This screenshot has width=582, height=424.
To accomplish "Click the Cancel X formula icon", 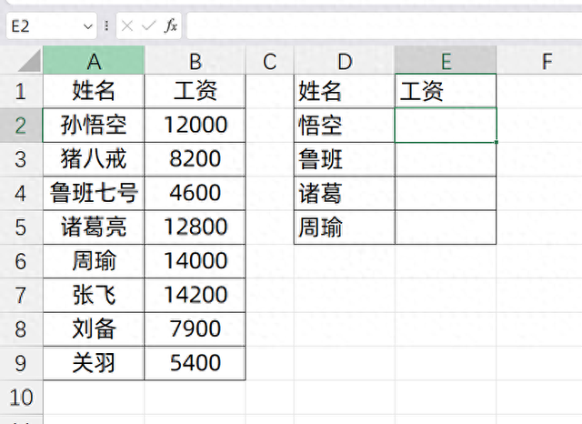I will tap(127, 26).
